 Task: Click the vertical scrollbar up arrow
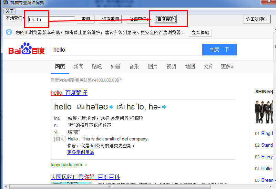(x=275, y=29)
